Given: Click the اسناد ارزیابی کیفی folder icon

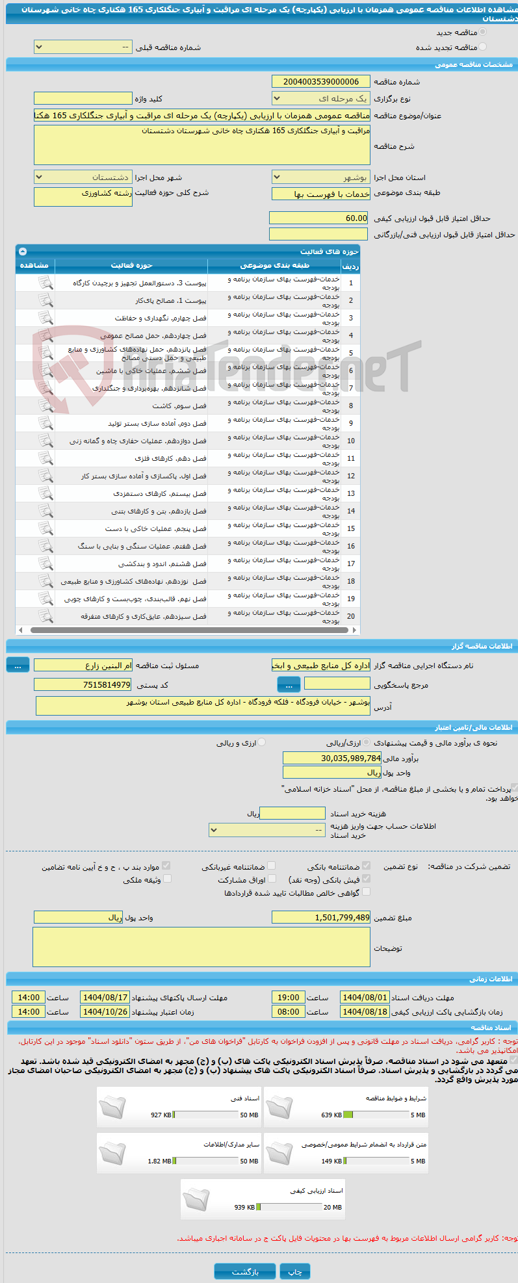Looking at the screenshot, I should coord(196,1200).
